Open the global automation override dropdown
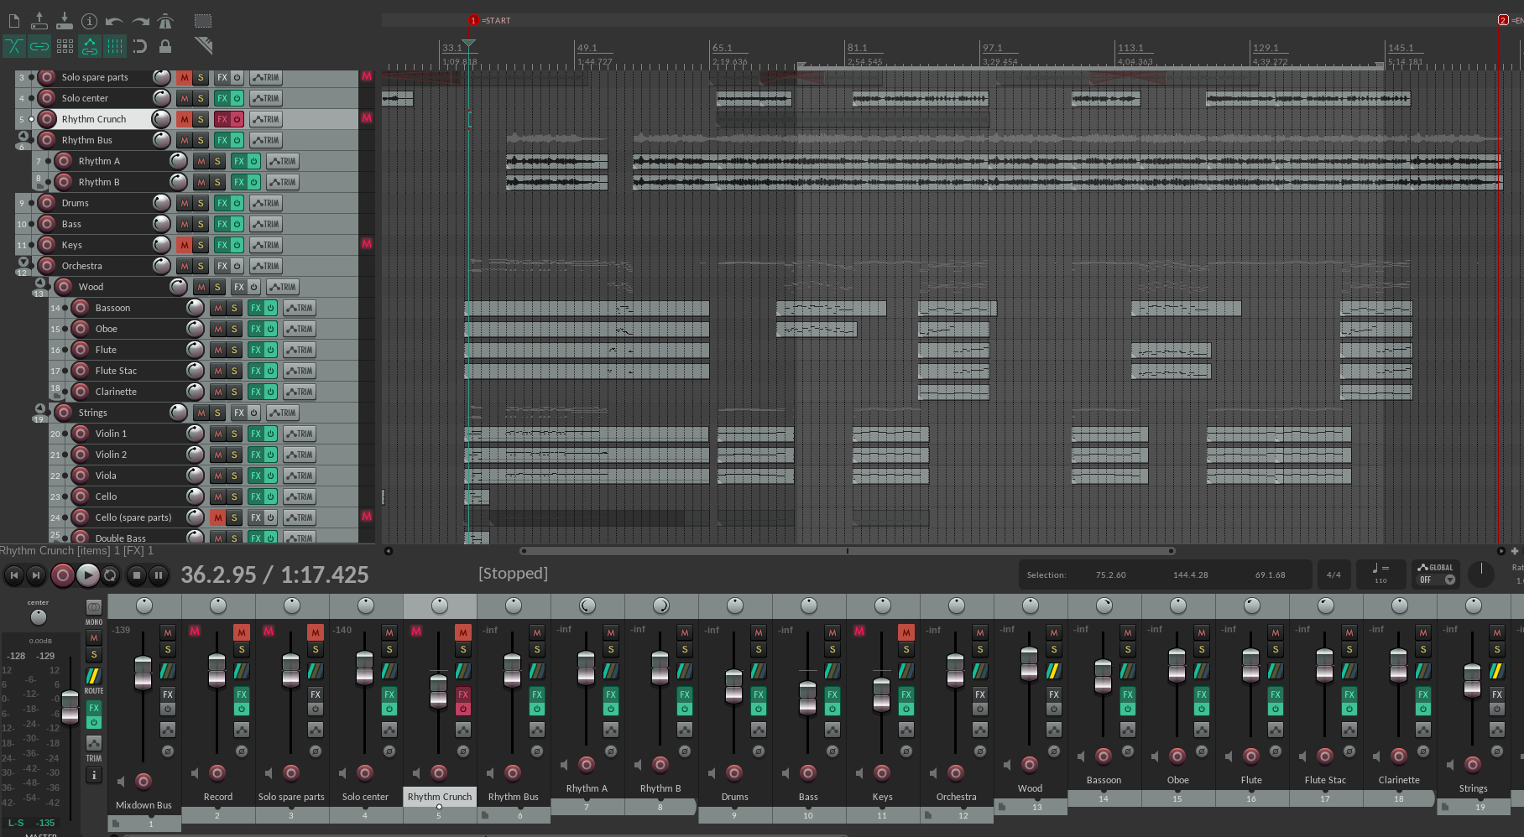1524x837 pixels. [x=1449, y=580]
